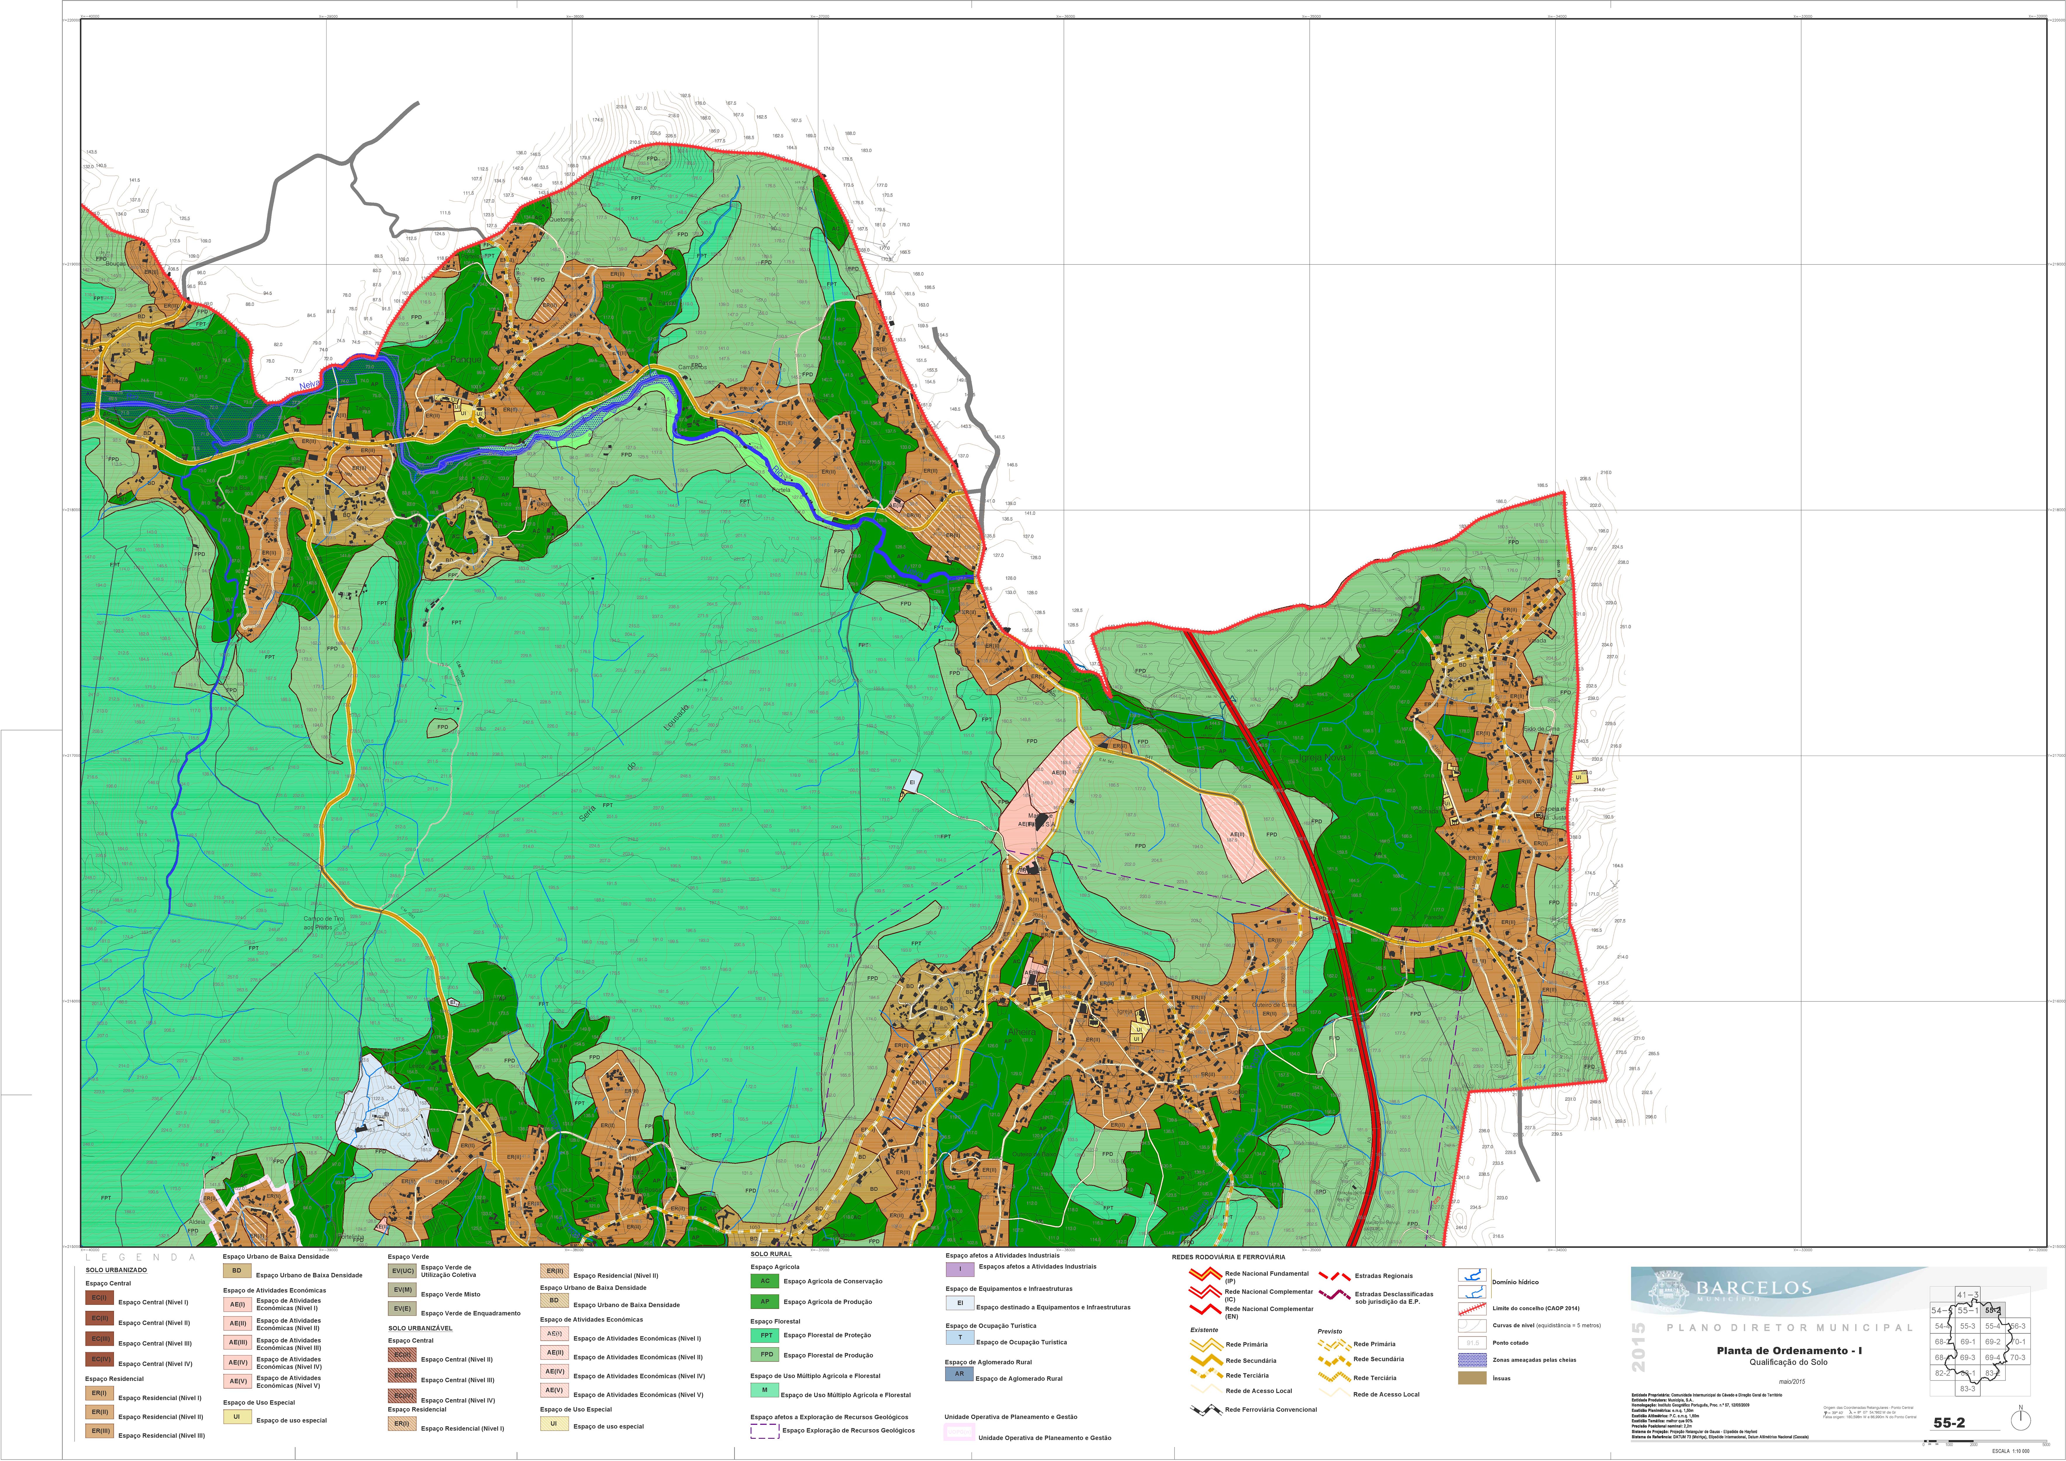Viewport: 2066px width, 1461px height.
Task: Select sheet 55-1 in the index grid
Action: (1968, 1311)
